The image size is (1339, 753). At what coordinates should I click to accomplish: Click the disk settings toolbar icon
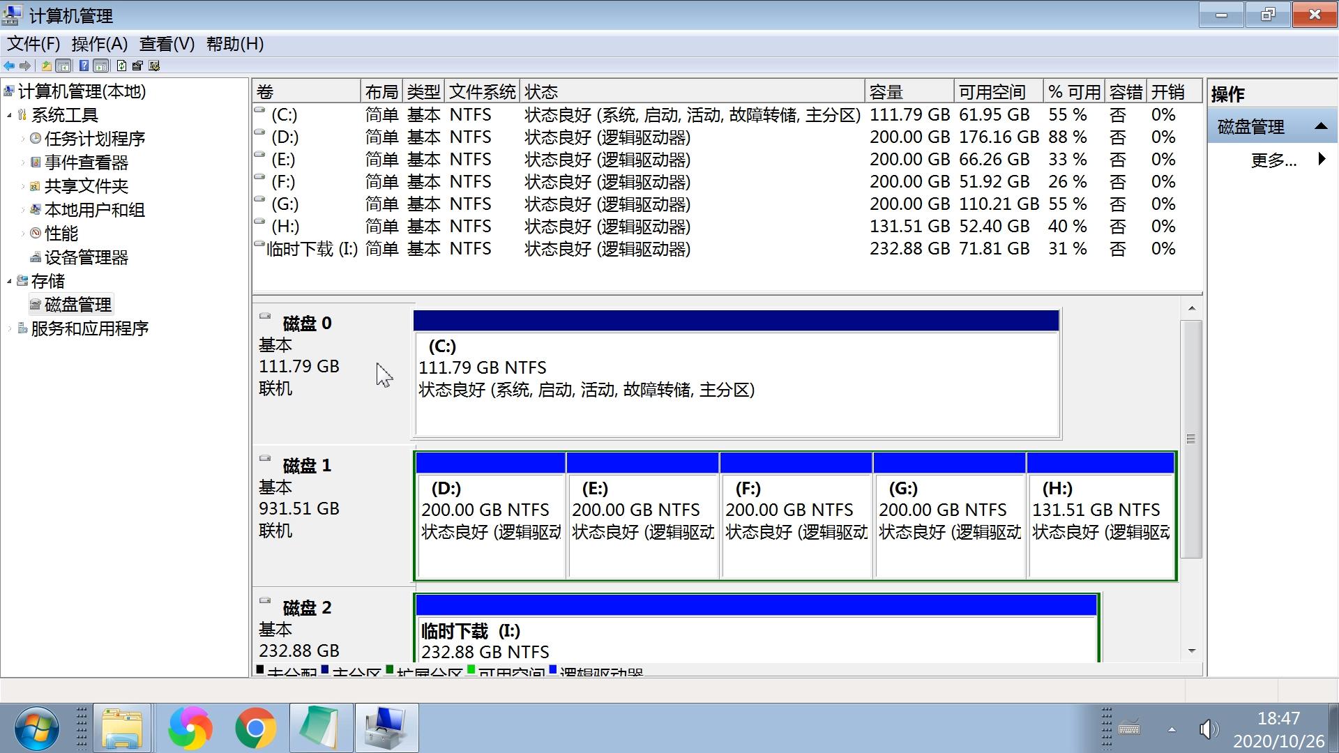coord(155,66)
